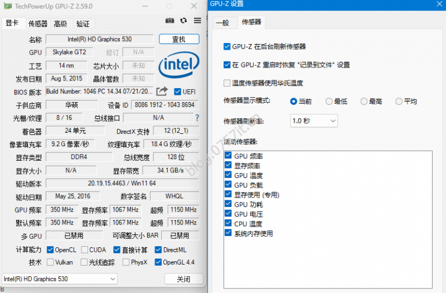Click the 工艺 value 14 nm
This screenshot has height=293, width=446.
[66, 65]
